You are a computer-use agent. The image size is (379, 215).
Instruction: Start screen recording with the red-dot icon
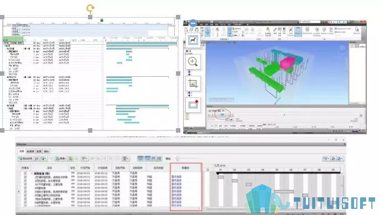point(193,104)
